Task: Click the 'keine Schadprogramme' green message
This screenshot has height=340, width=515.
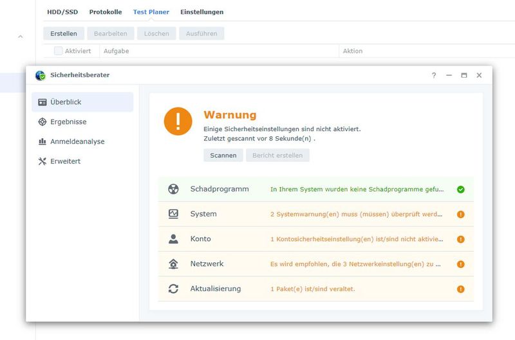Action: click(x=357, y=190)
